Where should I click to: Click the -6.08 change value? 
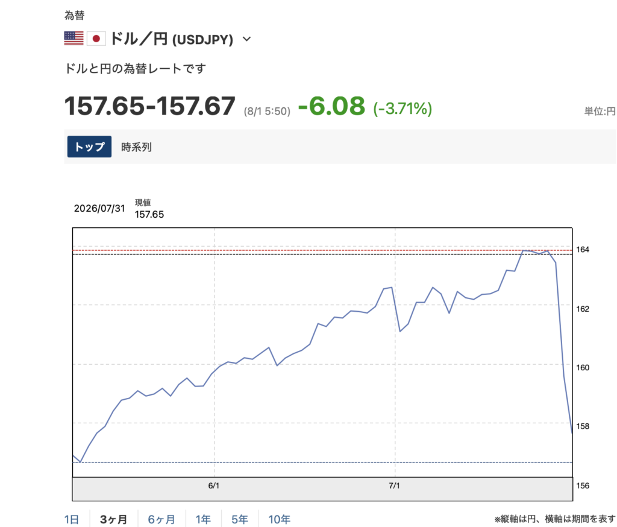pyautogui.click(x=332, y=106)
